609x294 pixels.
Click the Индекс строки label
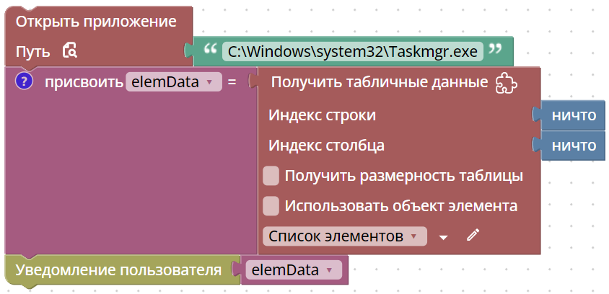322,115
